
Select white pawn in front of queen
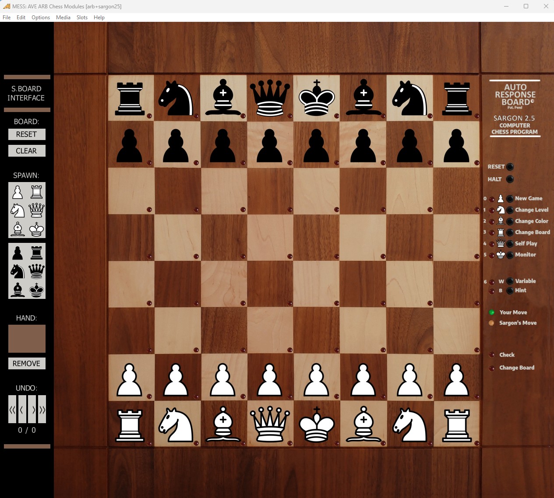click(270, 379)
